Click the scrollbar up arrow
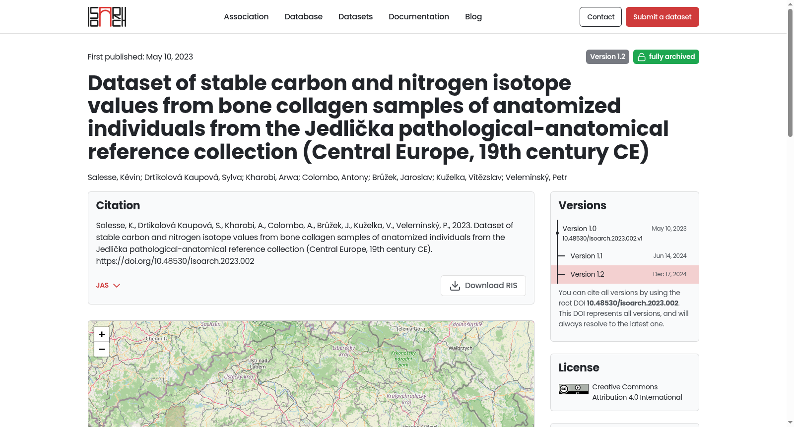Screen dimensions: 794x427 pos(790,4)
